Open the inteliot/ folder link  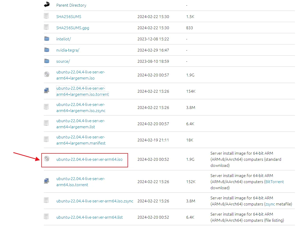click(64, 39)
